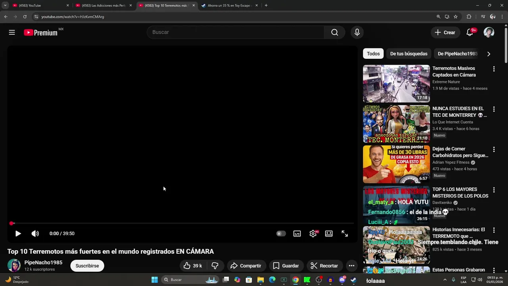View site information icon in address bar

36,17
